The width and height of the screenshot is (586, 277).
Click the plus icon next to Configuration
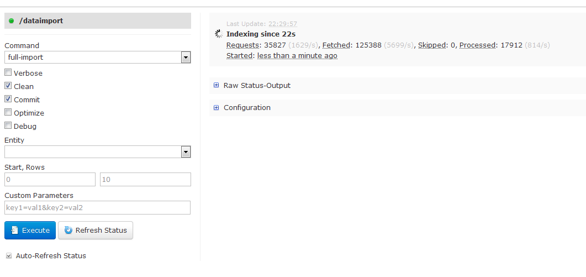217,108
